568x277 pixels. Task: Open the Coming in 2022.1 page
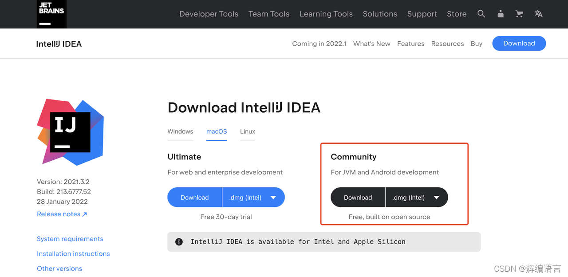pyautogui.click(x=319, y=44)
